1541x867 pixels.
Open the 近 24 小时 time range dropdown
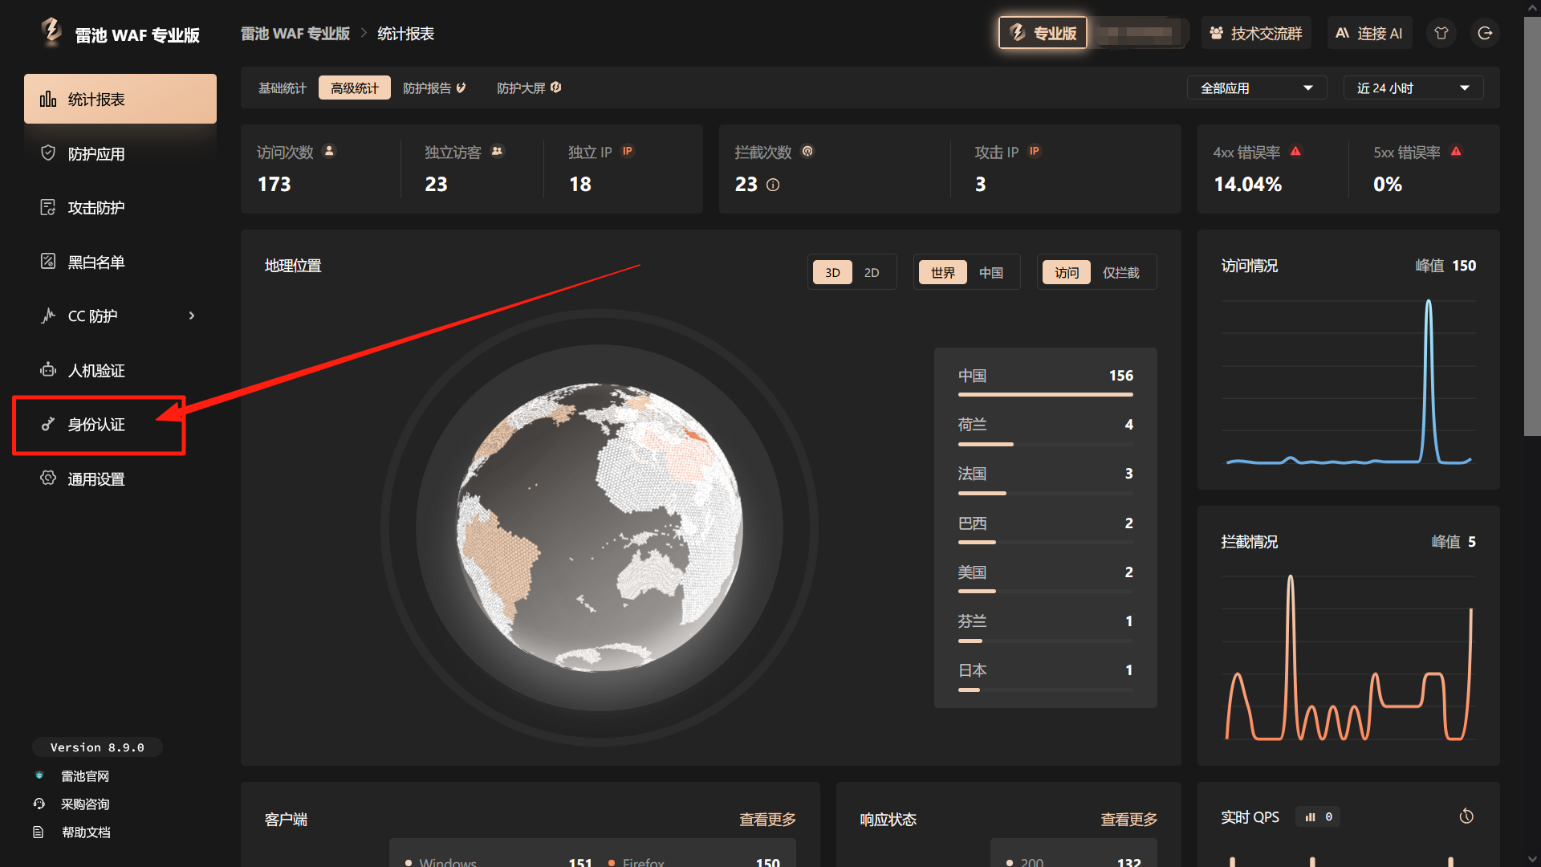pos(1413,88)
